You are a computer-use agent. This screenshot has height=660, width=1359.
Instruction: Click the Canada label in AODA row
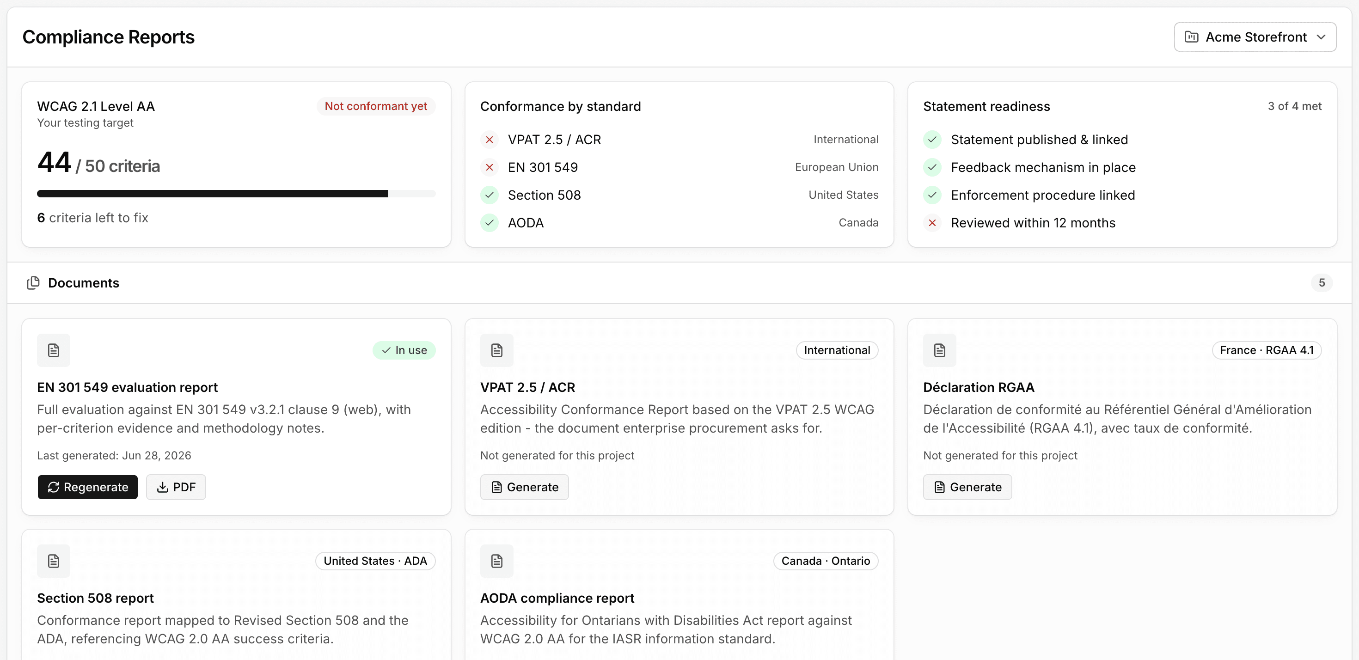coord(858,223)
